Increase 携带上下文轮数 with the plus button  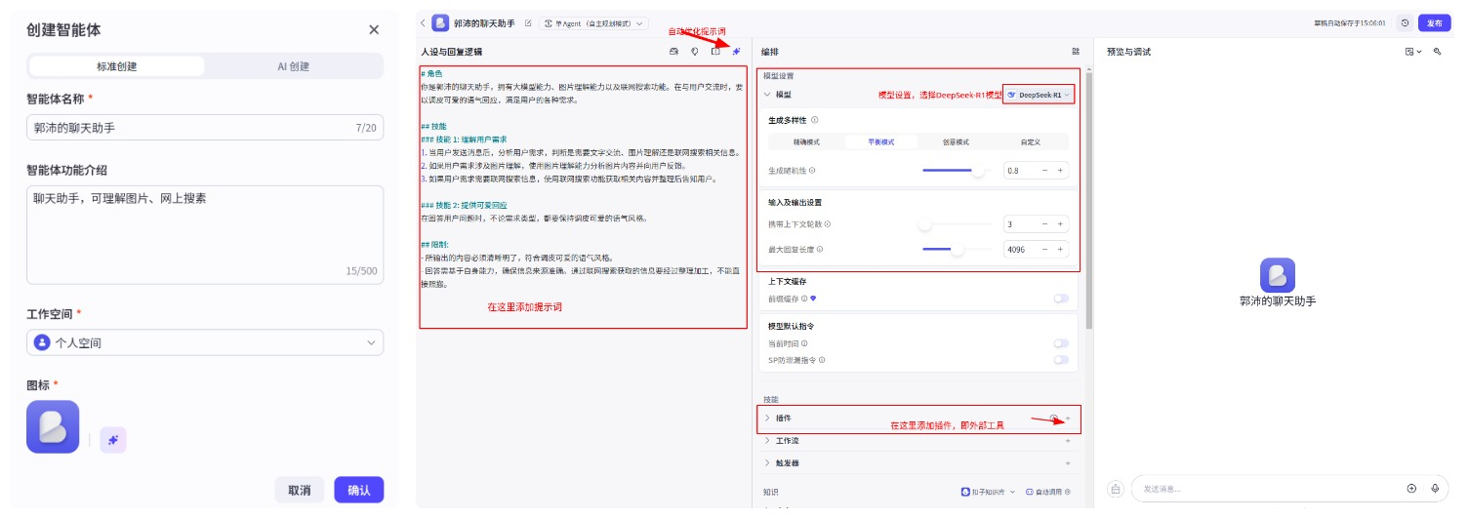[x=1060, y=224]
